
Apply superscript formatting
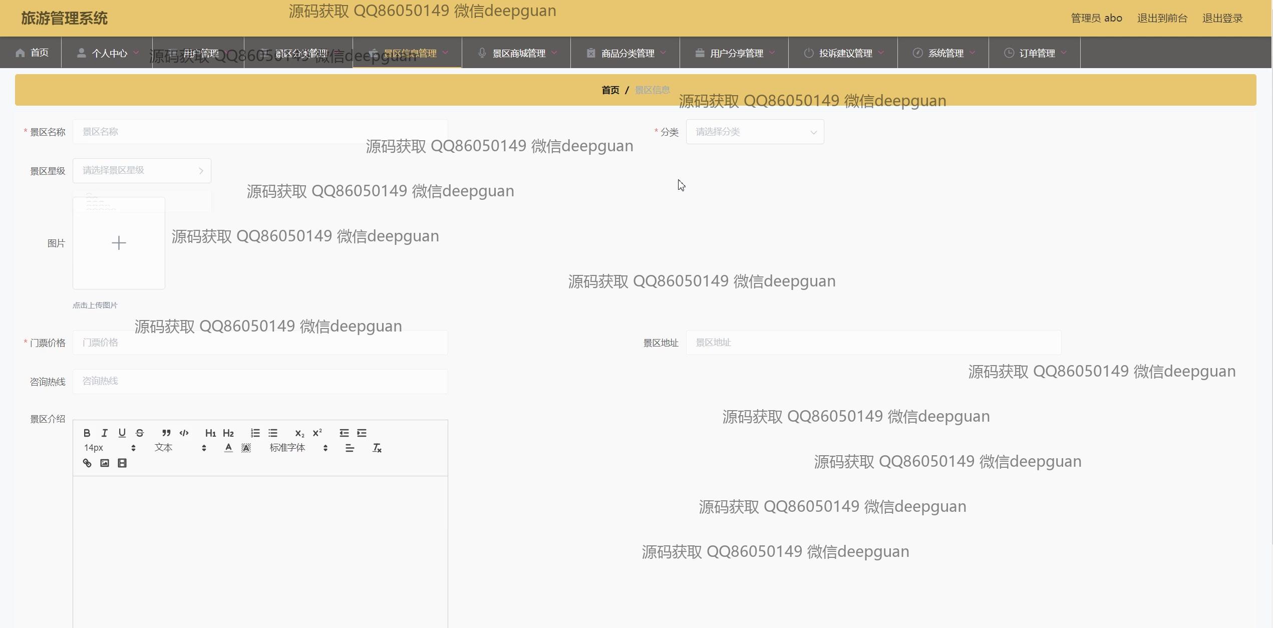317,433
